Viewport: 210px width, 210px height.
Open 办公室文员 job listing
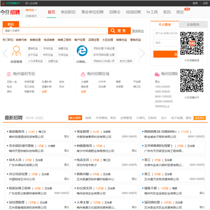point(85,188)
